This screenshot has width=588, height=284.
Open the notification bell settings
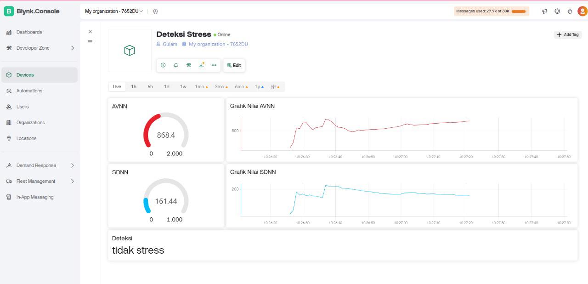pyautogui.click(x=176, y=65)
